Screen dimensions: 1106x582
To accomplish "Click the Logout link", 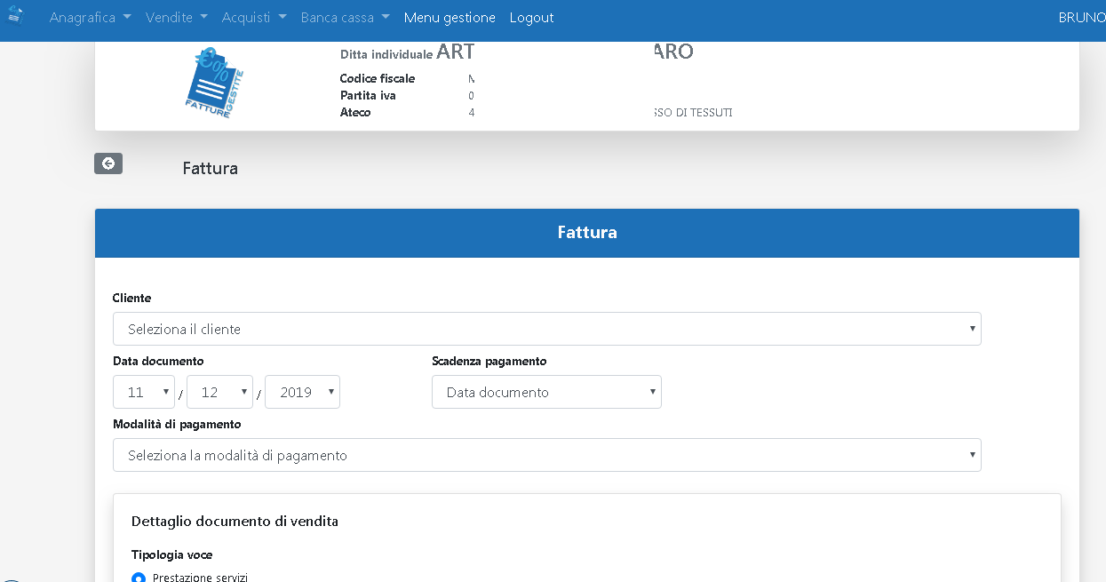I will click(x=531, y=18).
